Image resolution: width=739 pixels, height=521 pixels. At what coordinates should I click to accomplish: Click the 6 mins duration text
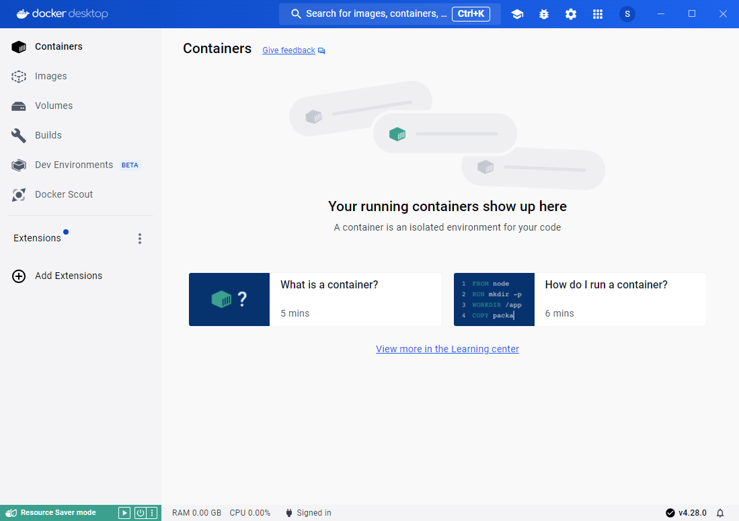tap(559, 314)
